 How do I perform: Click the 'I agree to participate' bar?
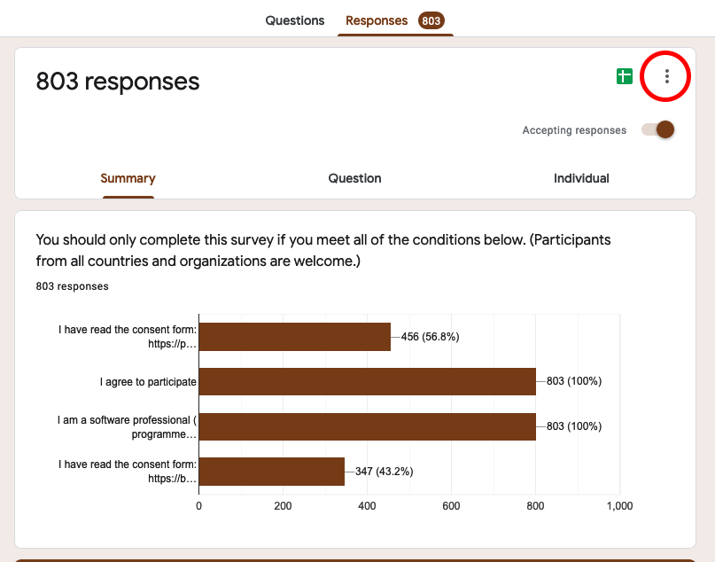pyautogui.click(x=368, y=381)
